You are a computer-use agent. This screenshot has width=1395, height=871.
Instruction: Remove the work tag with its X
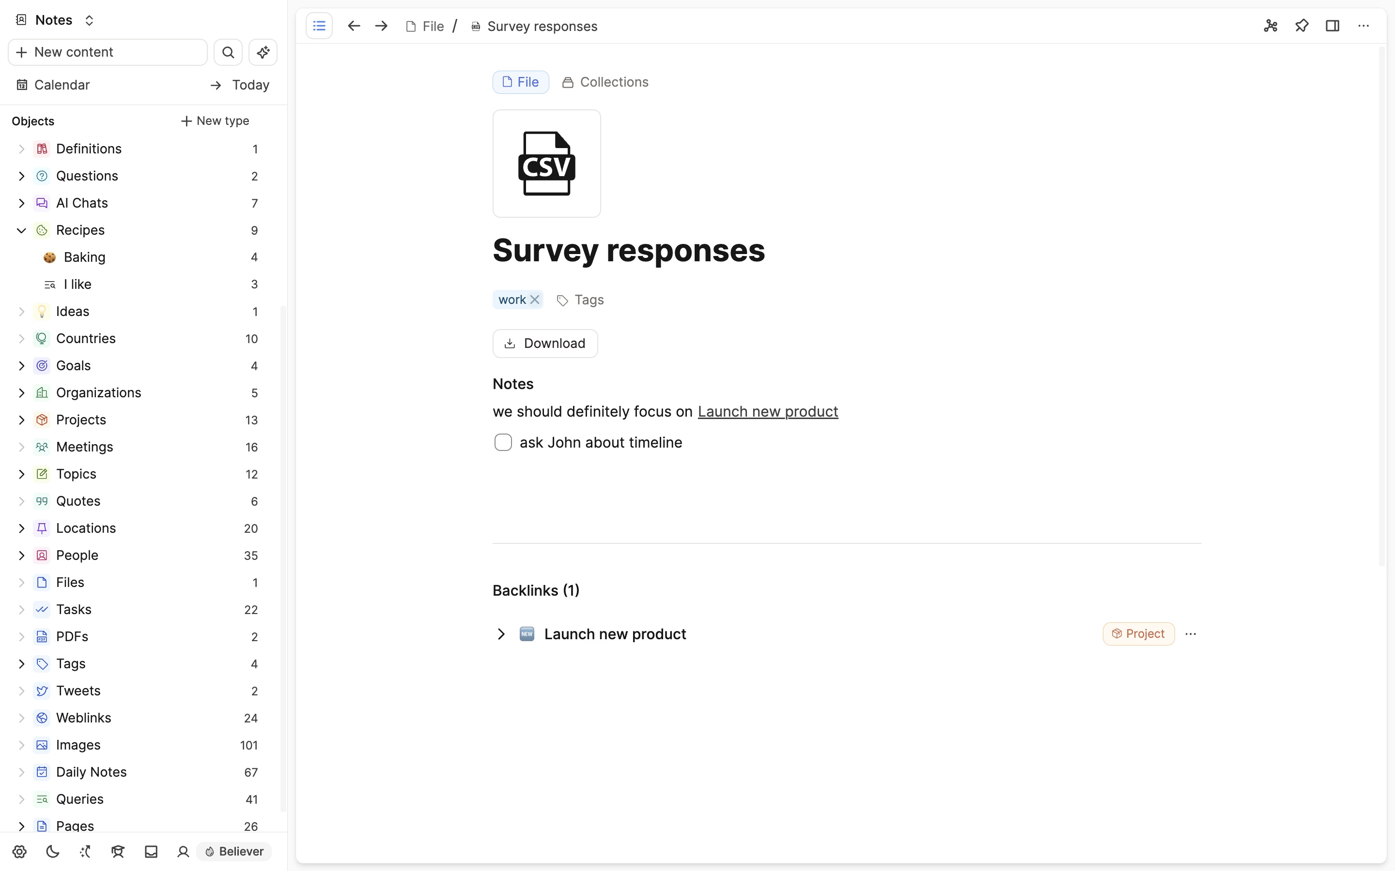(536, 299)
